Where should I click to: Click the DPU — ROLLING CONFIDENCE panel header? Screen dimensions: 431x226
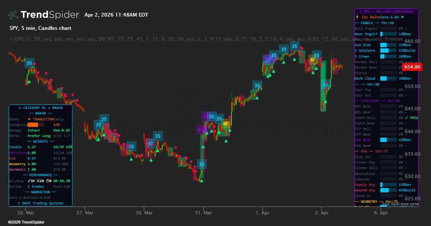[x=387, y=12]
